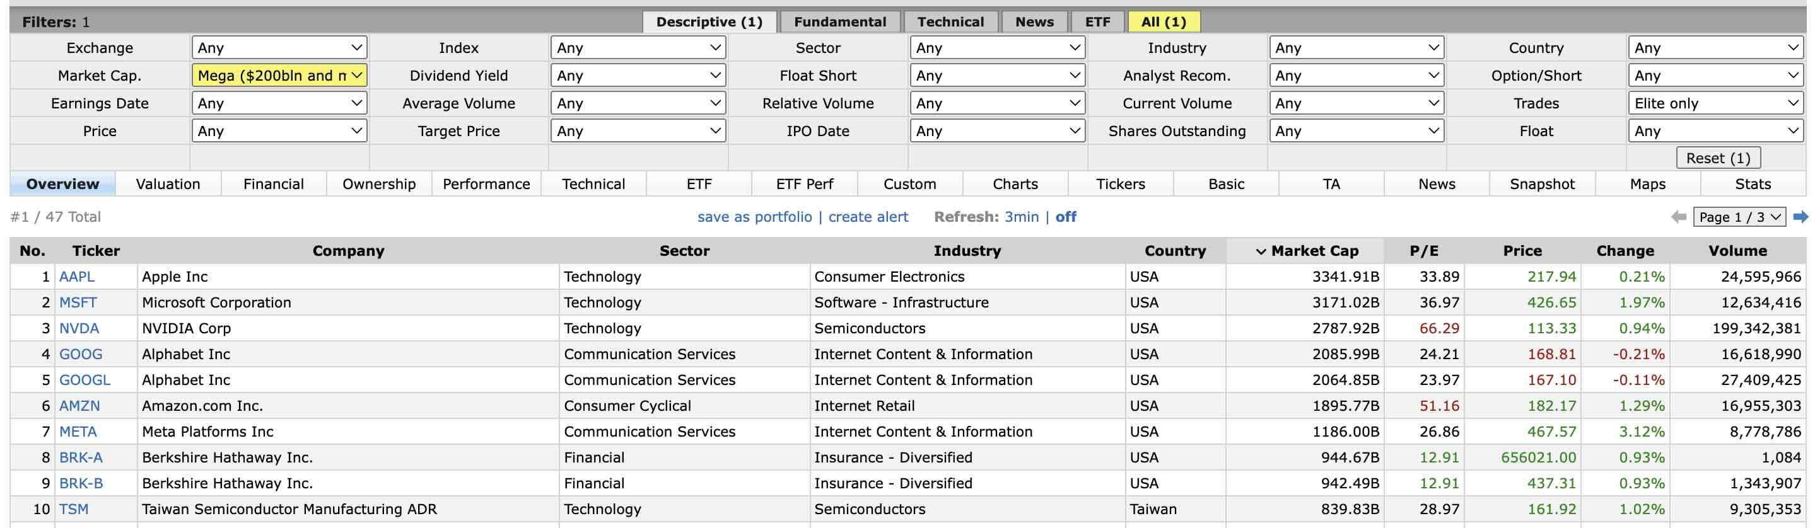Image resolution: width=1815 pixels, height=528 pixels.
Task: Open the Exchange filter dropdown
Action: [280, 48]
